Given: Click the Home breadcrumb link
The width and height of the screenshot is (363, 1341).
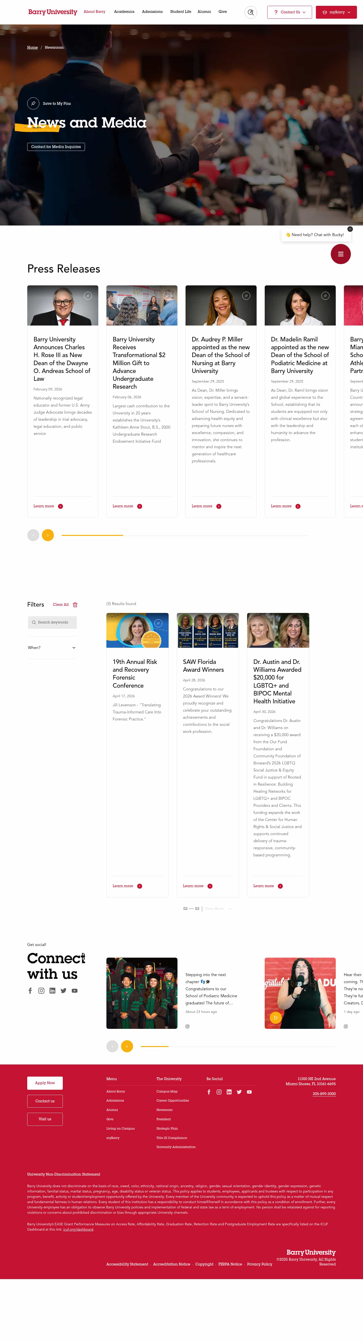Looking at the screenshot, I should 32,47.
